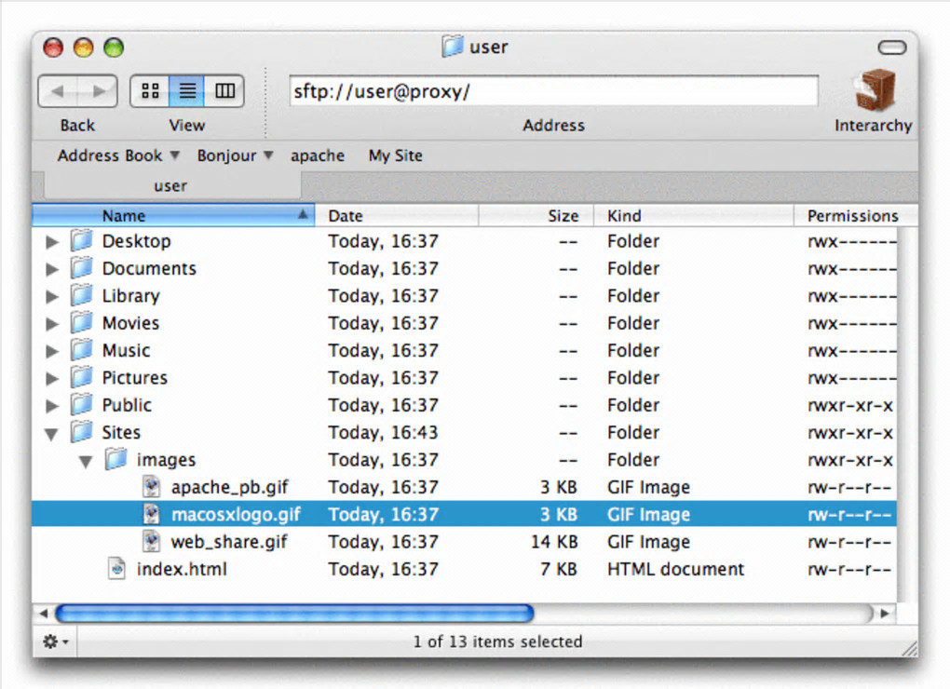The height and width of the screenshot is (689, 950).
Task: Collapse the images folder
Action: pyautogui.click(x=86, y=462)
